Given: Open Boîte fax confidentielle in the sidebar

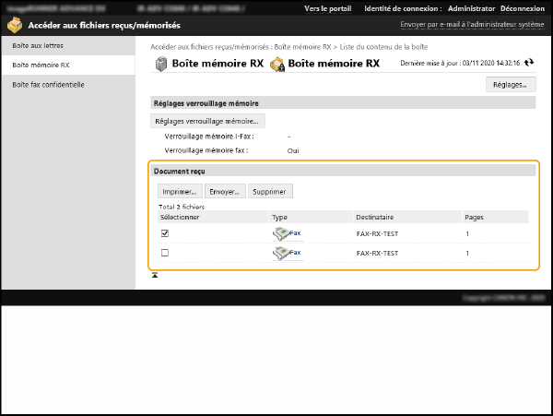Looking at the screenshot, I should (48, 84).
